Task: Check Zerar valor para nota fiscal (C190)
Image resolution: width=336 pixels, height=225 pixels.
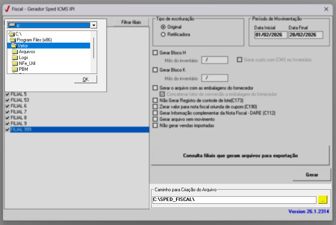Action: [x=155, y=106]
